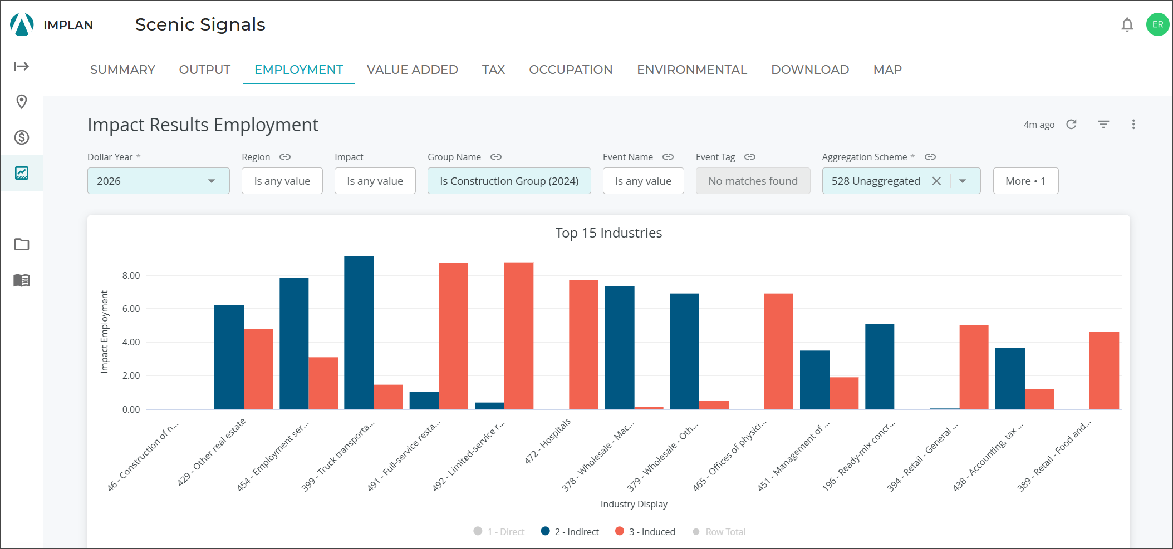Click the Induced bar for 491 Full-service restaurants

[454, 336]
